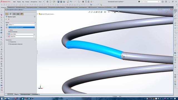Open Help with the question mark icon in the title bar

pyautogui.click(x=166, y=2)
